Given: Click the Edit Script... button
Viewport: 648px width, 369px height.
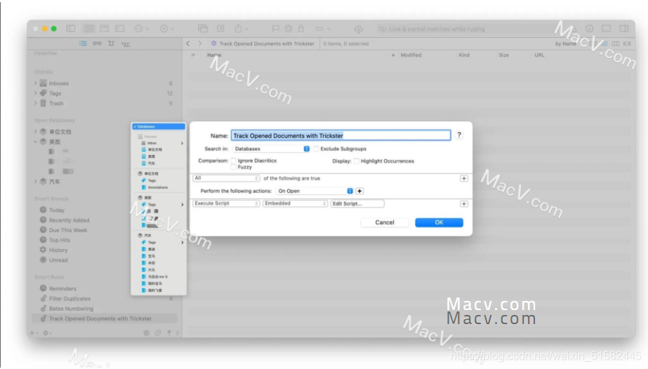Looking at the screenshot, I should pos(357,203).
